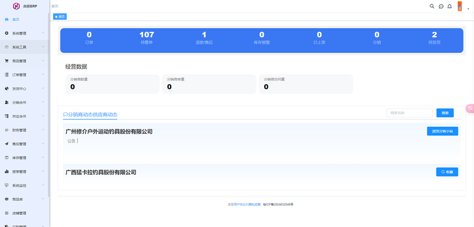This screenshot has height=227, width=474.
Task: Click the 分销合作 people icon
Action: click(x=7, y=103)
